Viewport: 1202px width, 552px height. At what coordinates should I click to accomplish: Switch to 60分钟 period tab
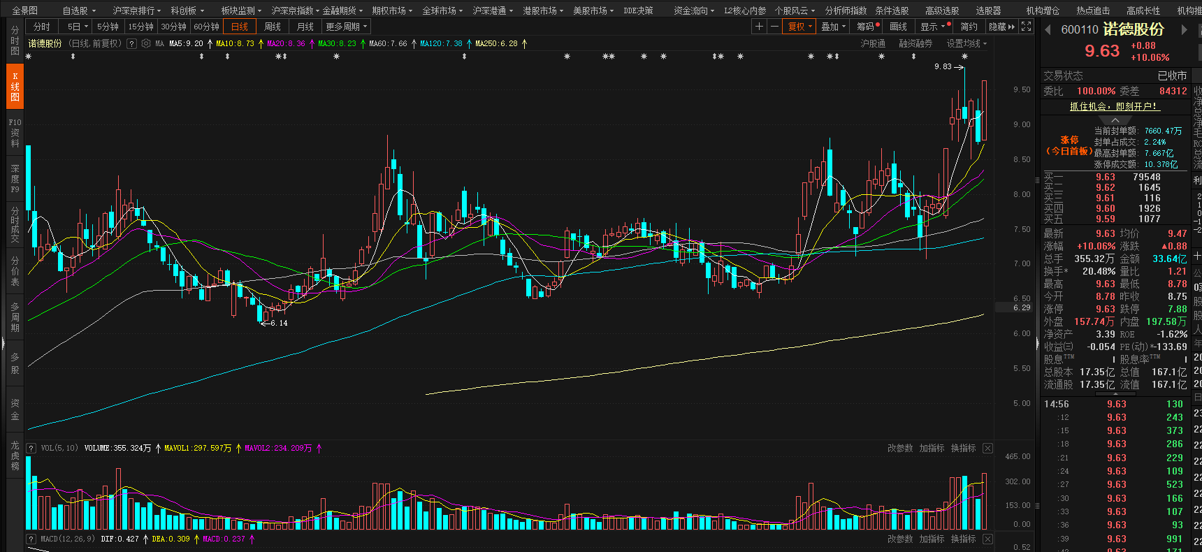pos(206,27)
